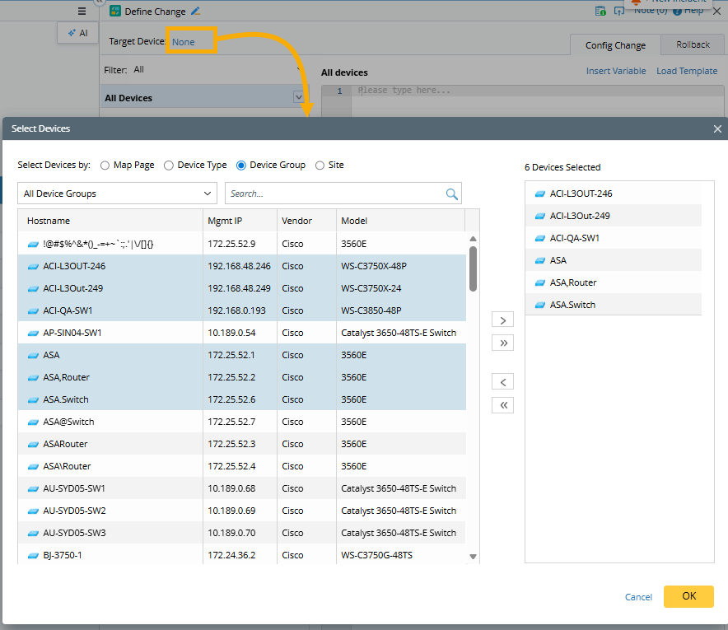Click the search magnifier icon in device search
This screenshot has width=728, height=630.
coord(451,194)
